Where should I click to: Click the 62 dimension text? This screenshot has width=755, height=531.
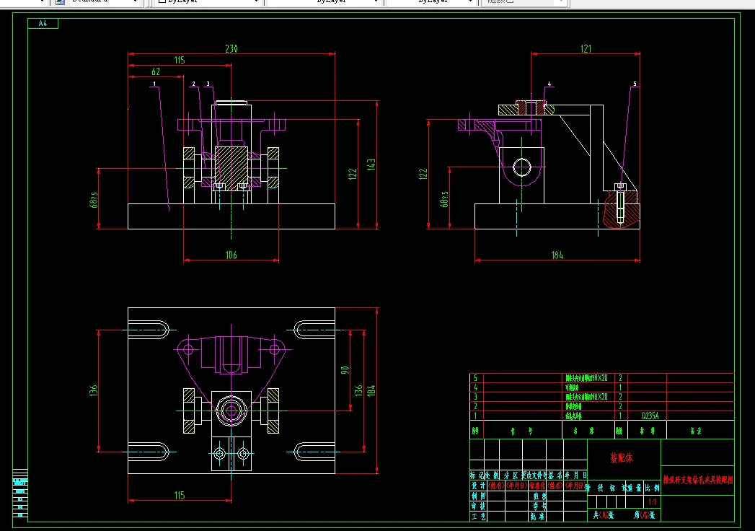156,71
